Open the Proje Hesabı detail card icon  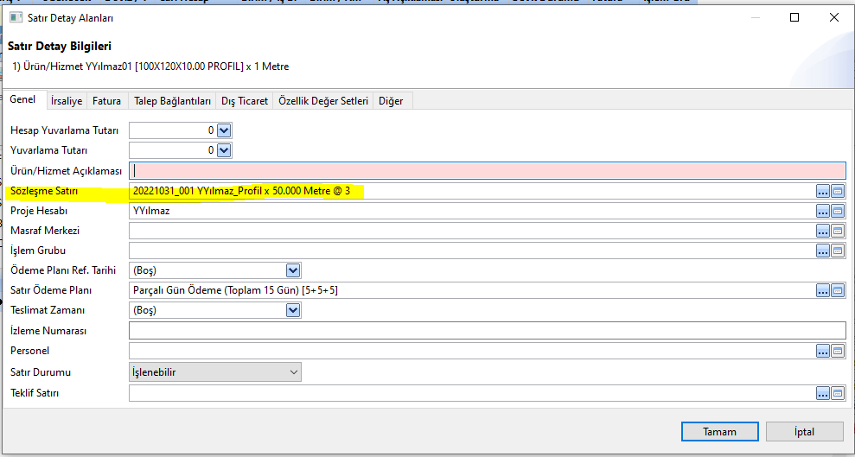(x=838, y=211)
